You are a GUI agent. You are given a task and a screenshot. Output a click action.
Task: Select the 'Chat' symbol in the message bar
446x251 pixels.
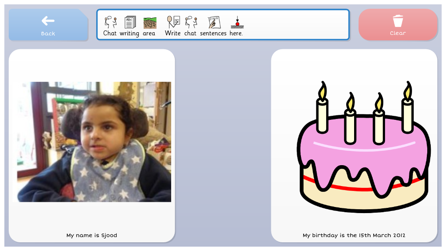(x=110, y=23)
